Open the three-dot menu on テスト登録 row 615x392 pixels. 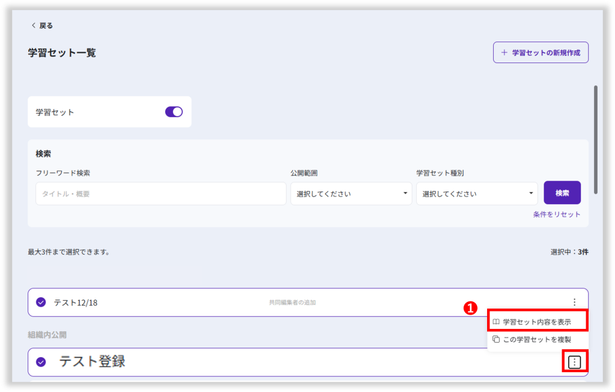point(575,362)
